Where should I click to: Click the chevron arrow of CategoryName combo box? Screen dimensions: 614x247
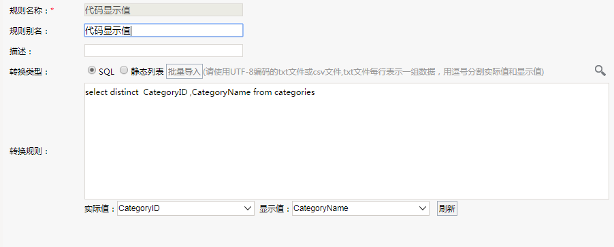[x=423, y=208]
